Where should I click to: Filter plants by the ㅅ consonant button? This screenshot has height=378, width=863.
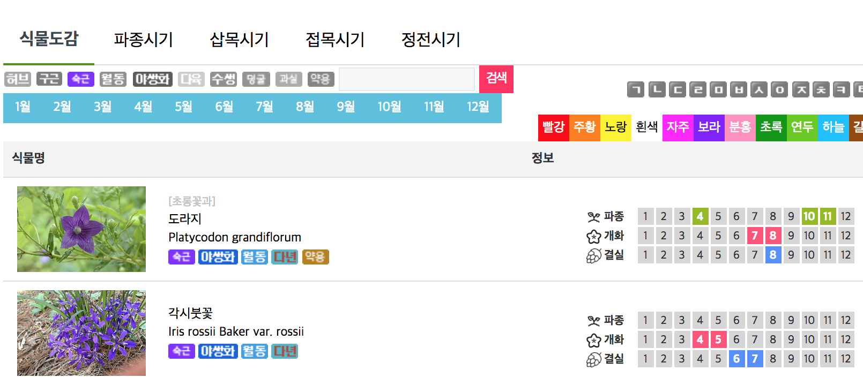click(x=759, y=89)
